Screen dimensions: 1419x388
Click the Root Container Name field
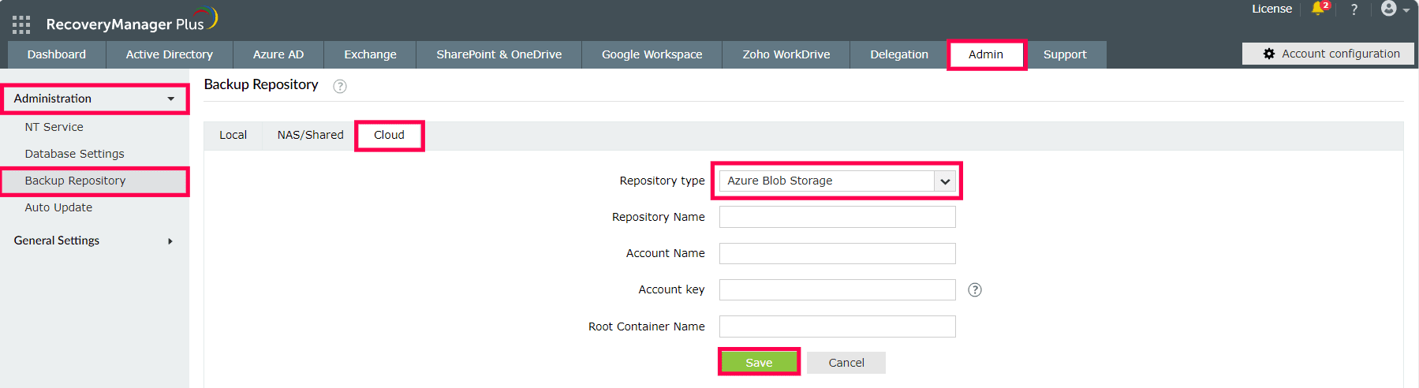coord(837,326)
